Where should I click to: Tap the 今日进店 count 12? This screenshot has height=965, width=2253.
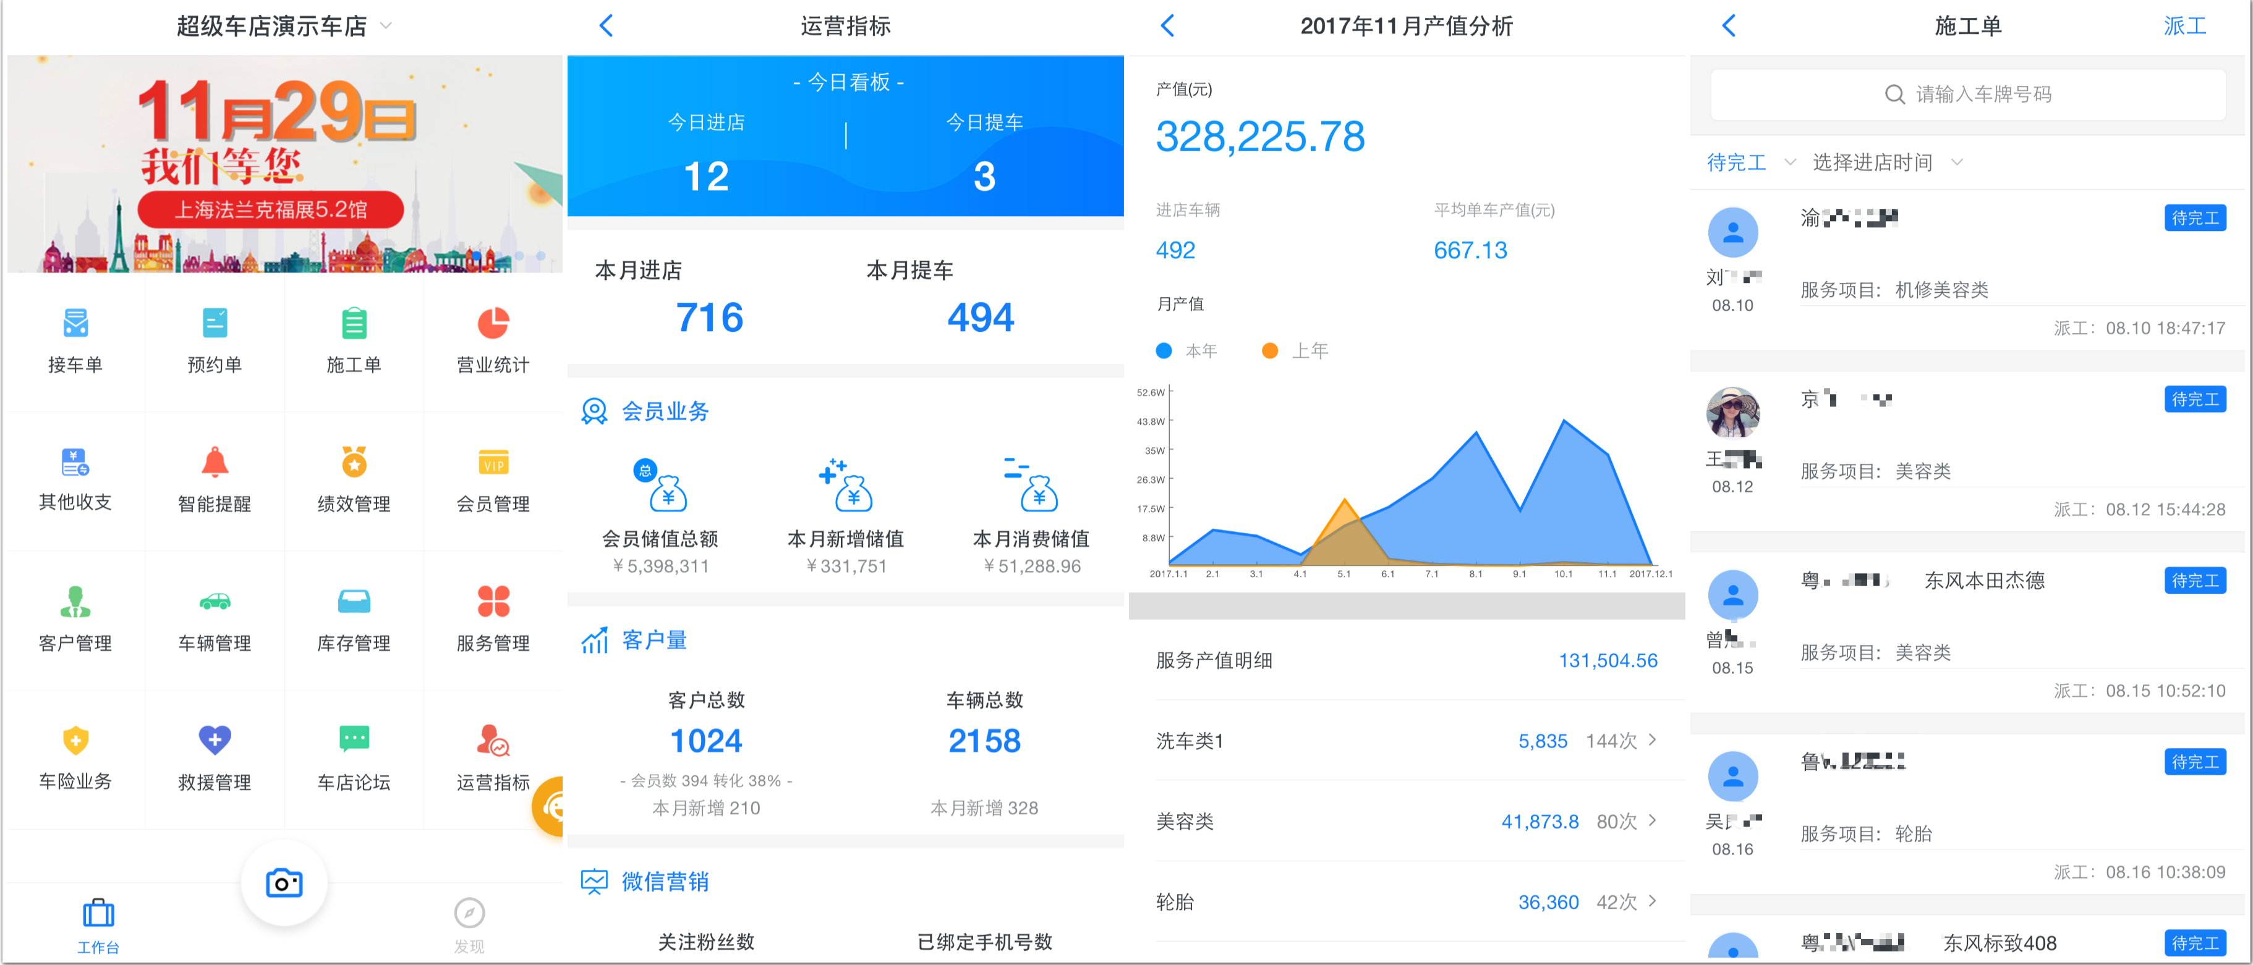point(706,177)
